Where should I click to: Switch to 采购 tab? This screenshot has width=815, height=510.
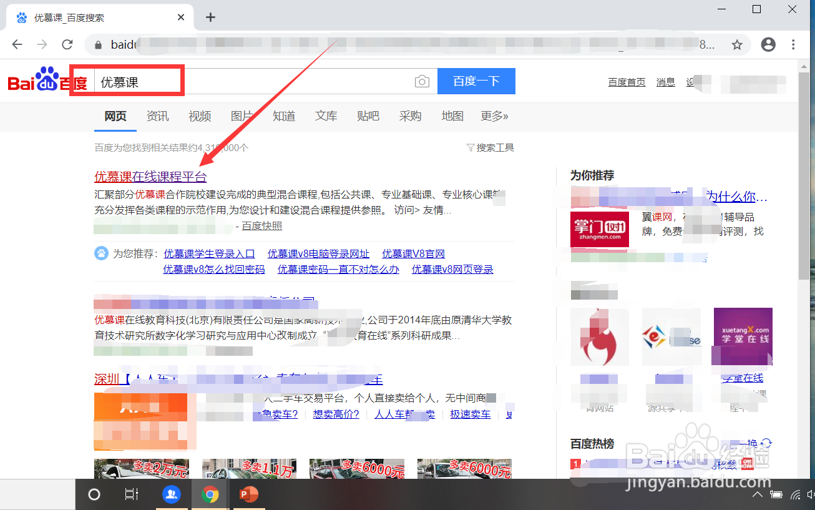pyautogui.click(x=410, y=116)
